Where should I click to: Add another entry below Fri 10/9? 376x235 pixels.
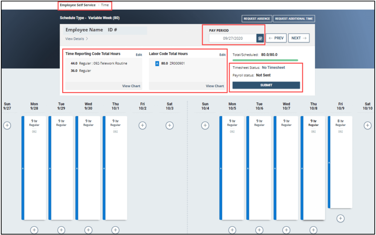[341, 218]
